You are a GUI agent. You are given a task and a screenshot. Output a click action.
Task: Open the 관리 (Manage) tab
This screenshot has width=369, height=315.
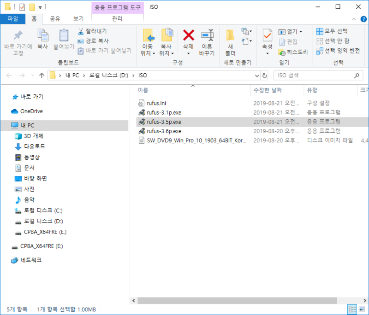tap(117, 19)
